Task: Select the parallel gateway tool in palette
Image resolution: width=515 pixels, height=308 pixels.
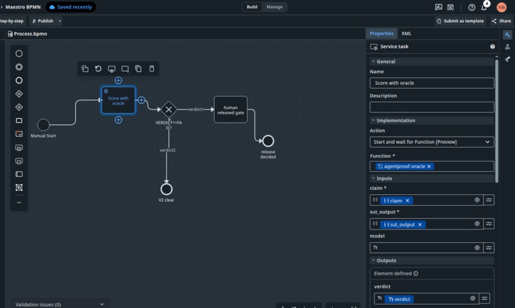Action: 19,107
